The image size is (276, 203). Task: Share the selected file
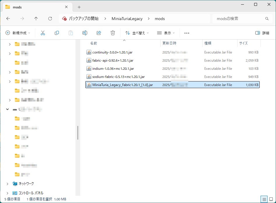99,33
